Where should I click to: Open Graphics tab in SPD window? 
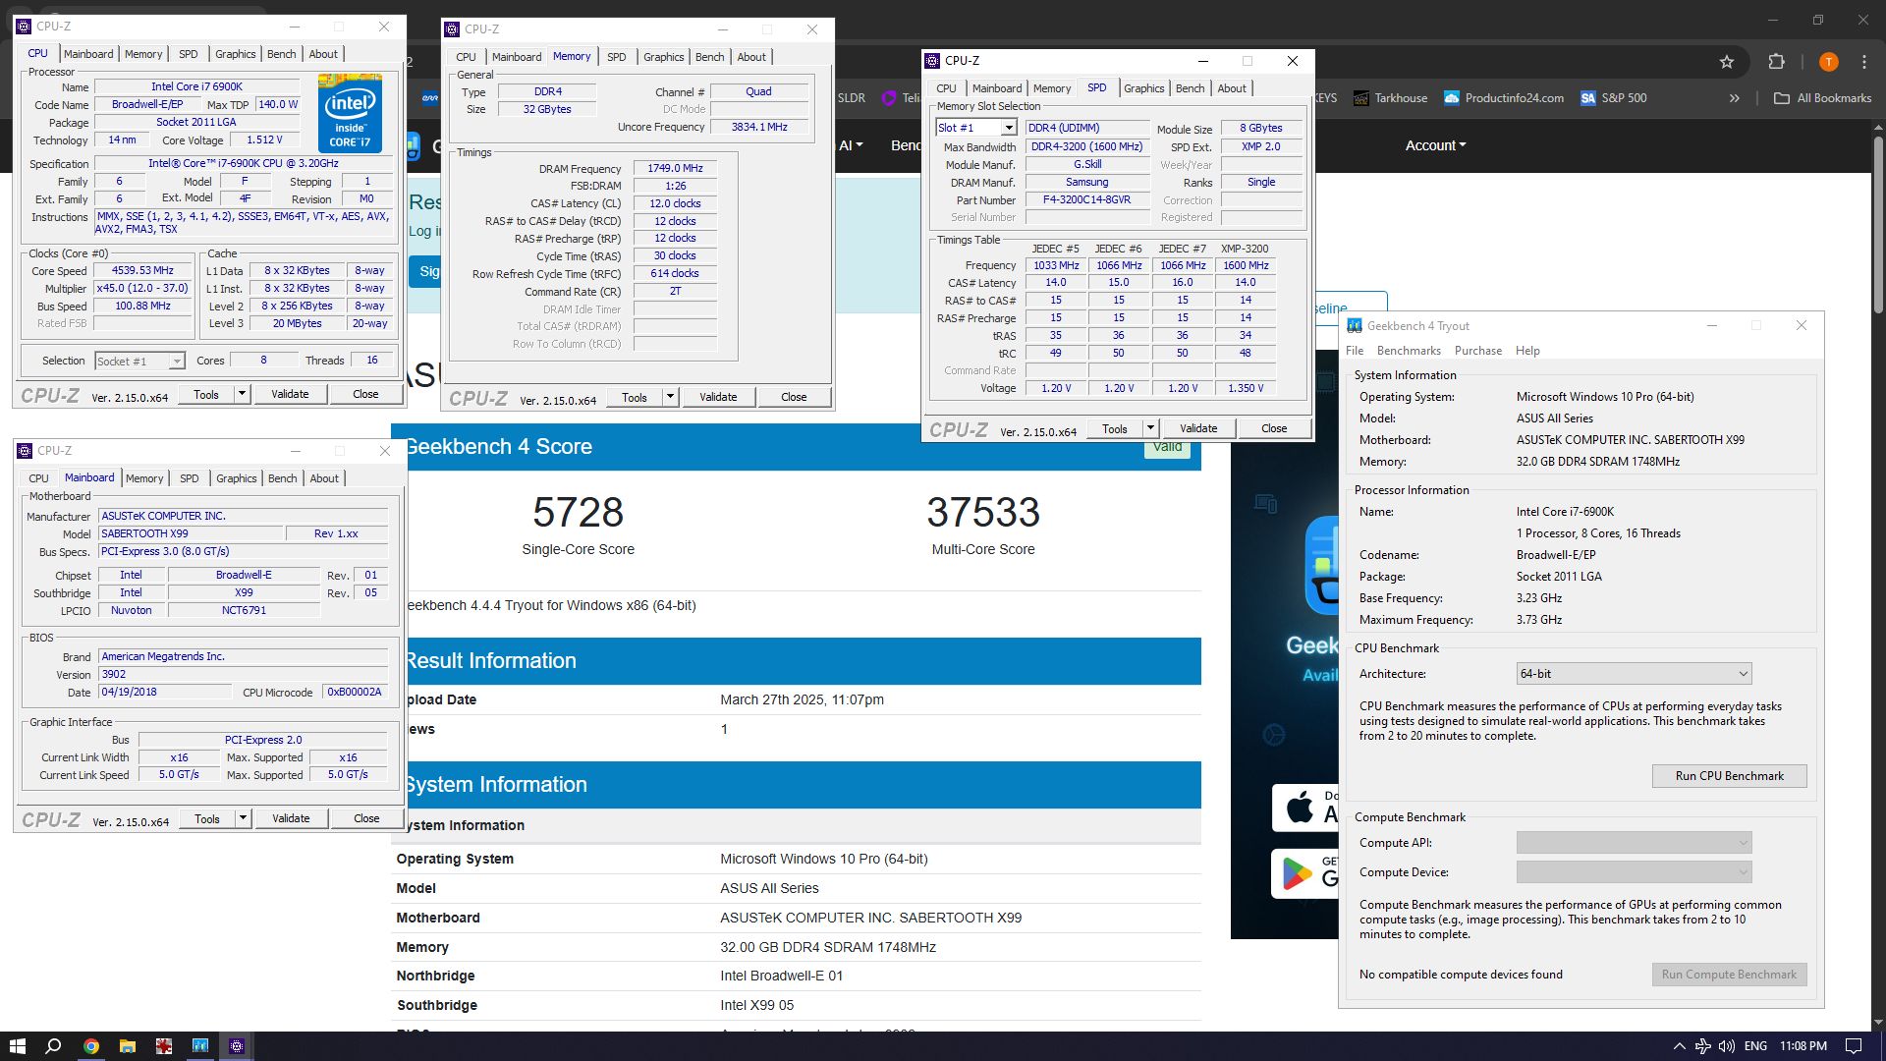[1143, 88]
